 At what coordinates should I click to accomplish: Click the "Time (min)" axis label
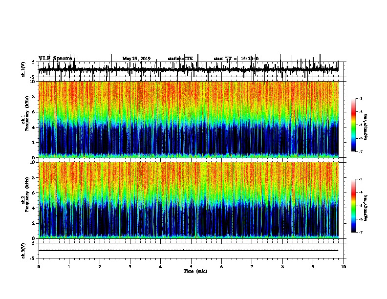tap(195, 271)
